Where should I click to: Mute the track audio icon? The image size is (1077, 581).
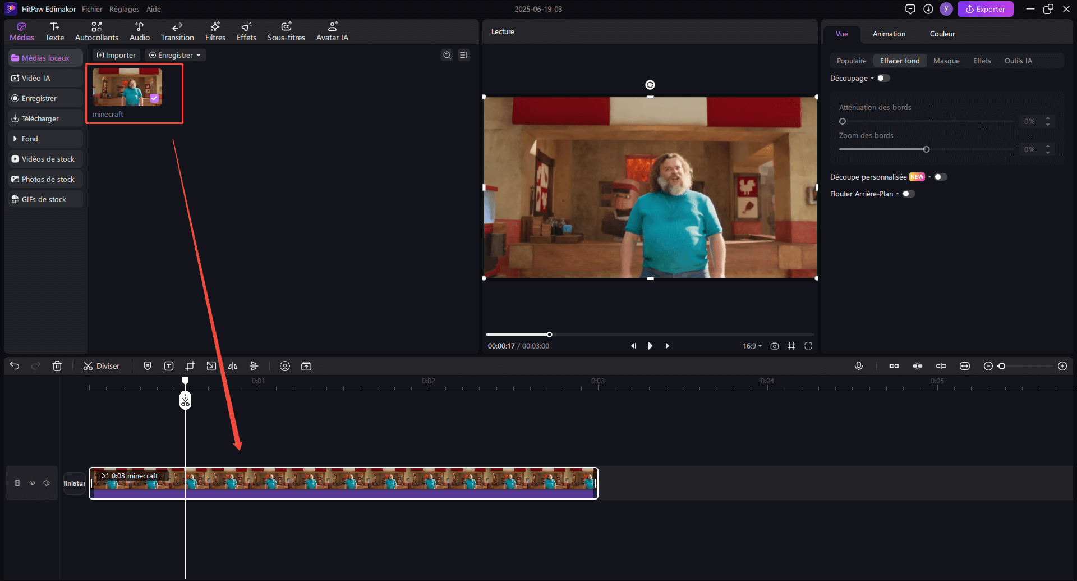[47, 483]
